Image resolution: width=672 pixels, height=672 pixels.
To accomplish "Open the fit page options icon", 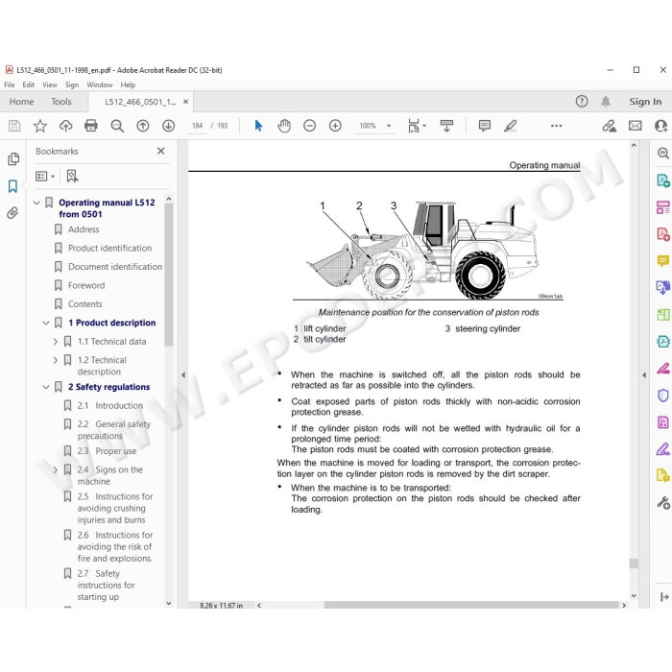I will (414, 126).
